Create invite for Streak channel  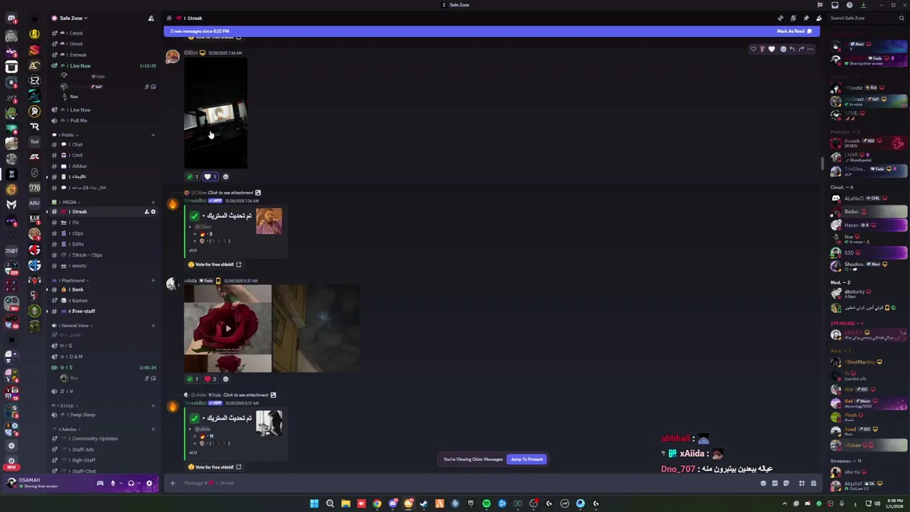coord(146,212)
